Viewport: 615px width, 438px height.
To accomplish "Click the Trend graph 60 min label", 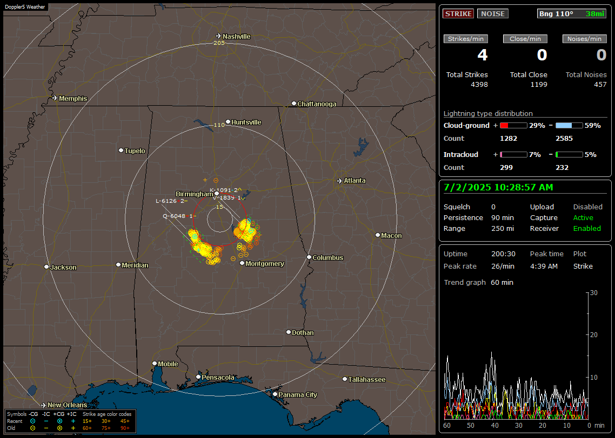I will [x=478, y=282].
